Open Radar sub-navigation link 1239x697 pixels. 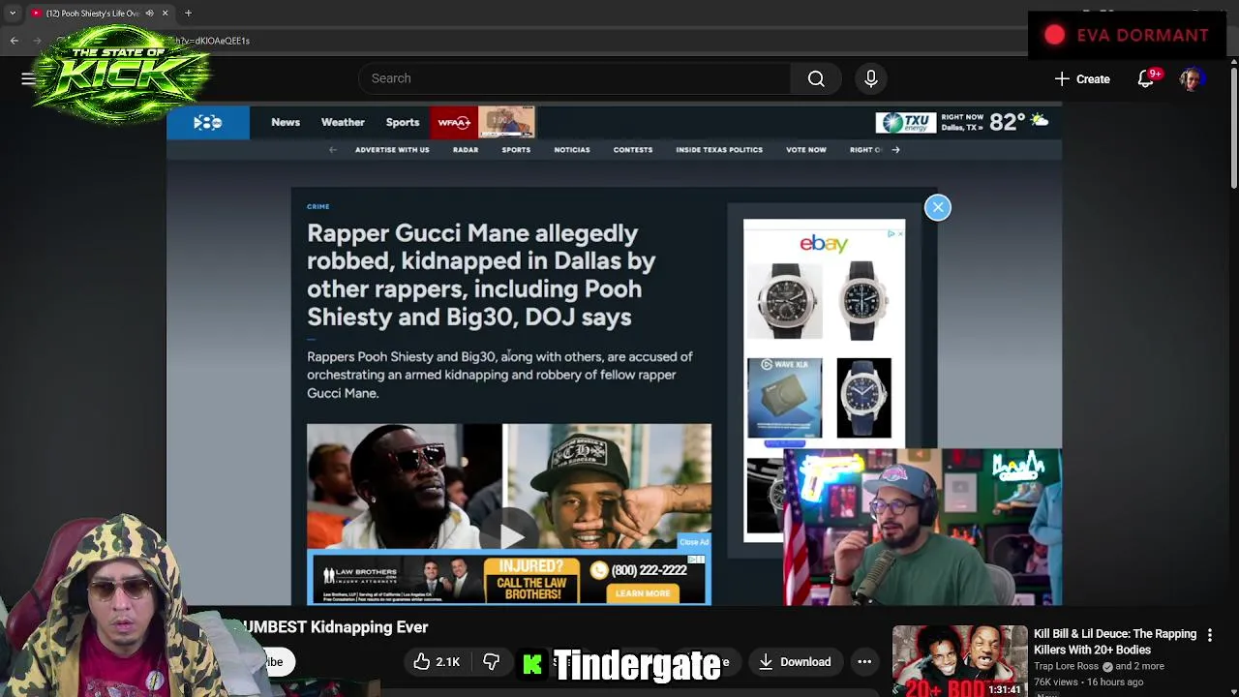466,150
